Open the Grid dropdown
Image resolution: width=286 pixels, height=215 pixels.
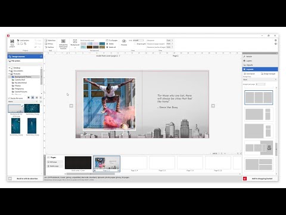(138, 41)
